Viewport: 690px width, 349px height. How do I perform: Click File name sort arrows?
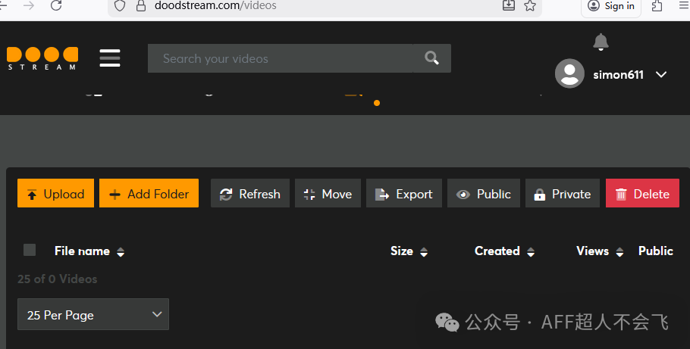(120, 252)
